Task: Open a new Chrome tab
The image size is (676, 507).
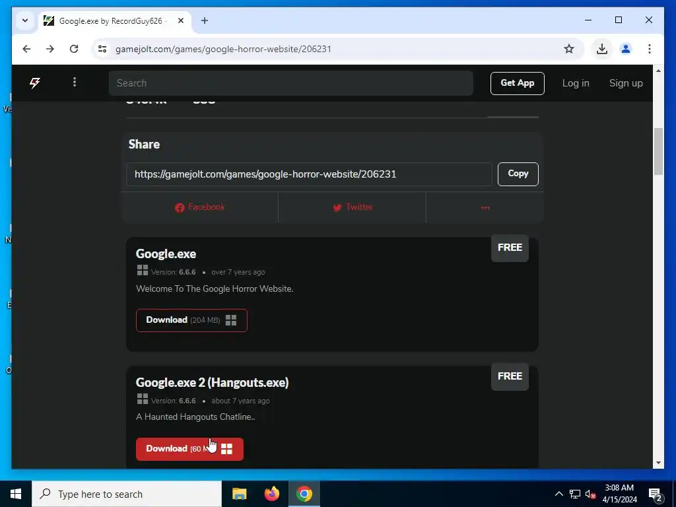Action: tap(205, 20)
